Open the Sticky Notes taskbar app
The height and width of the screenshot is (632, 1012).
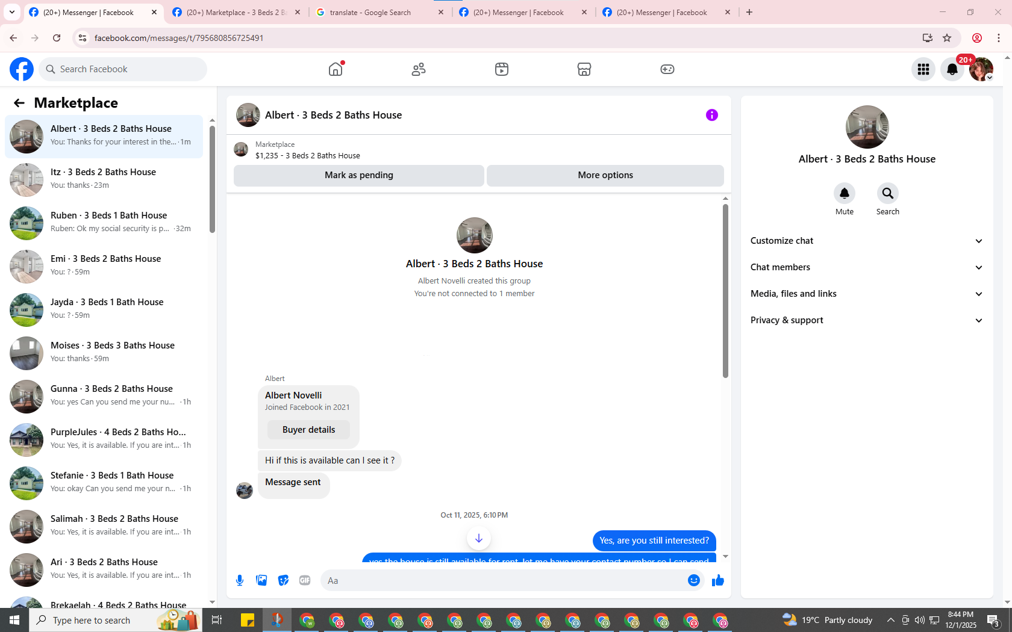[248, 620]
